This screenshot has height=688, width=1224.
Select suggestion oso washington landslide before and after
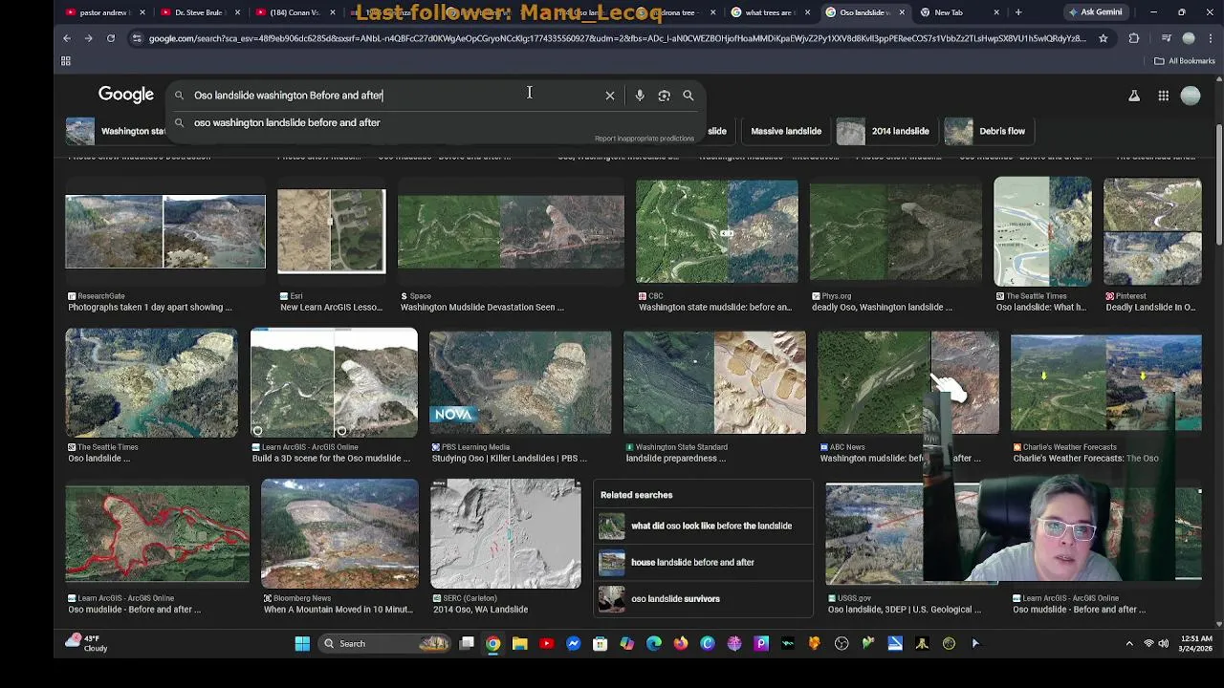[x=287, y=122]
